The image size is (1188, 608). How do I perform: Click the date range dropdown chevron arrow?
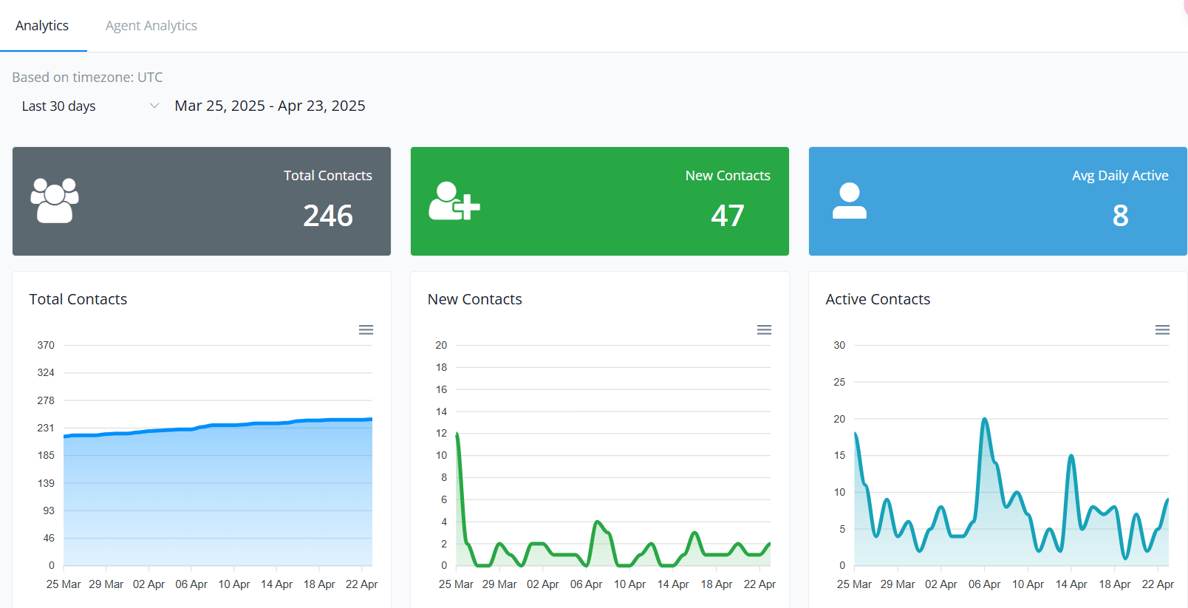pyautogui.click(x=154, y=106)
